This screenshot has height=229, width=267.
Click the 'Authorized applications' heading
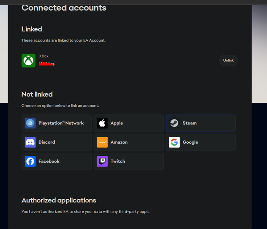point(59,201)
